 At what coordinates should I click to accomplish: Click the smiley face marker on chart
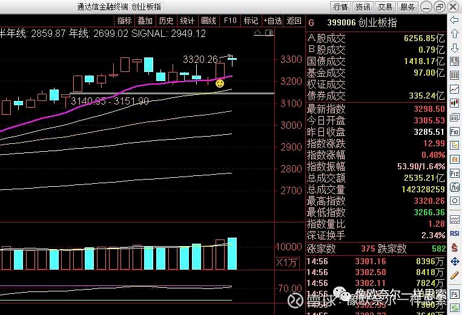click(x=220, y=83)
